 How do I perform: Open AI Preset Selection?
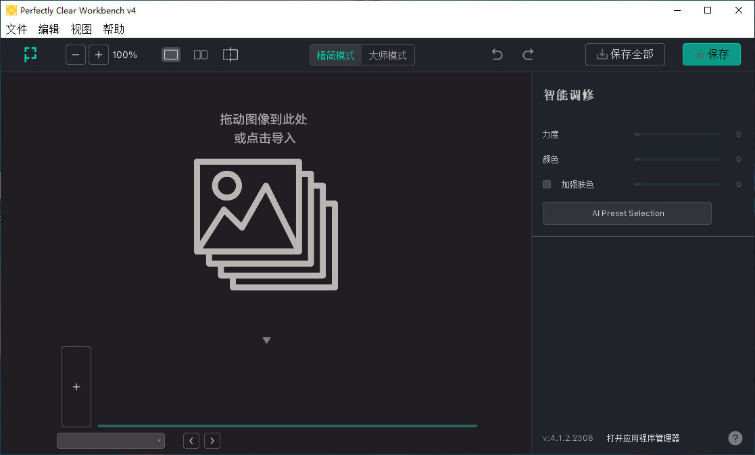(x=627, y=213)
